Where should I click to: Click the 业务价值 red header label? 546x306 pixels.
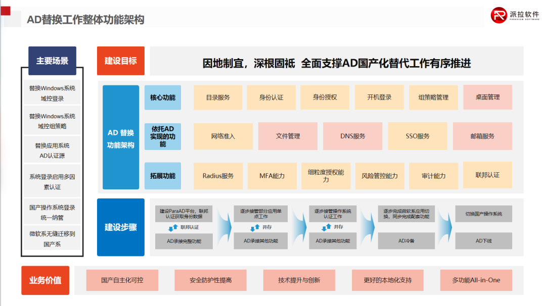click(x=45, y=280)
